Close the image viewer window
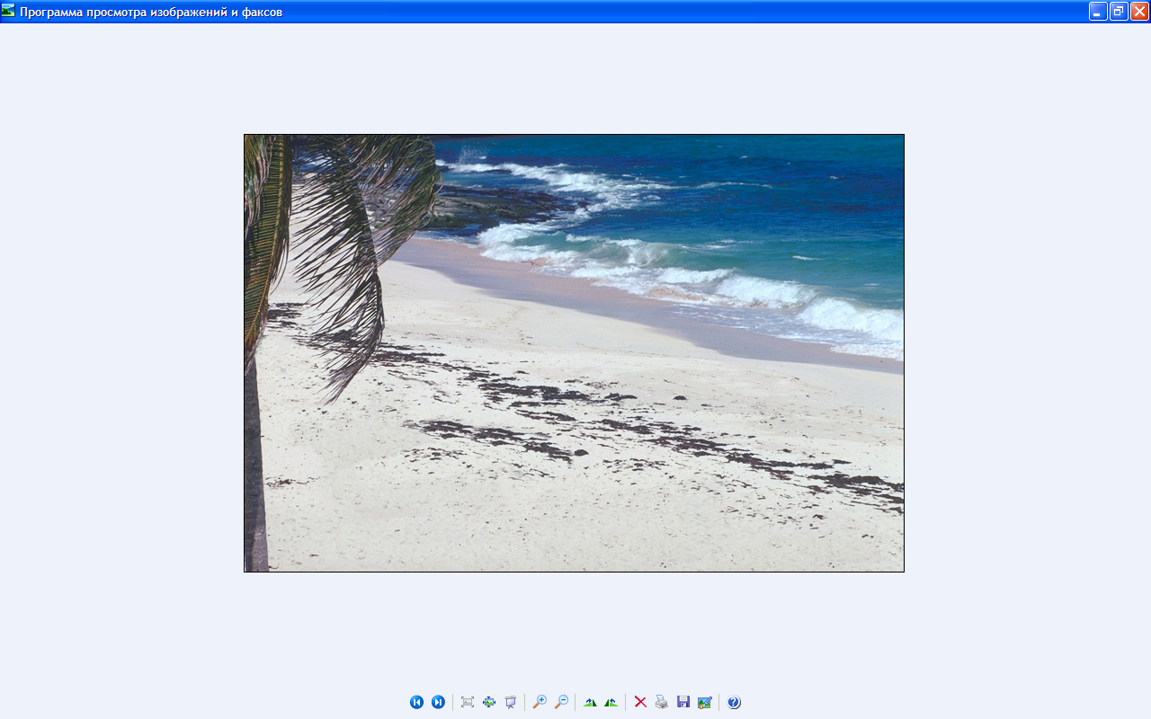 (x=1139, y=11)
